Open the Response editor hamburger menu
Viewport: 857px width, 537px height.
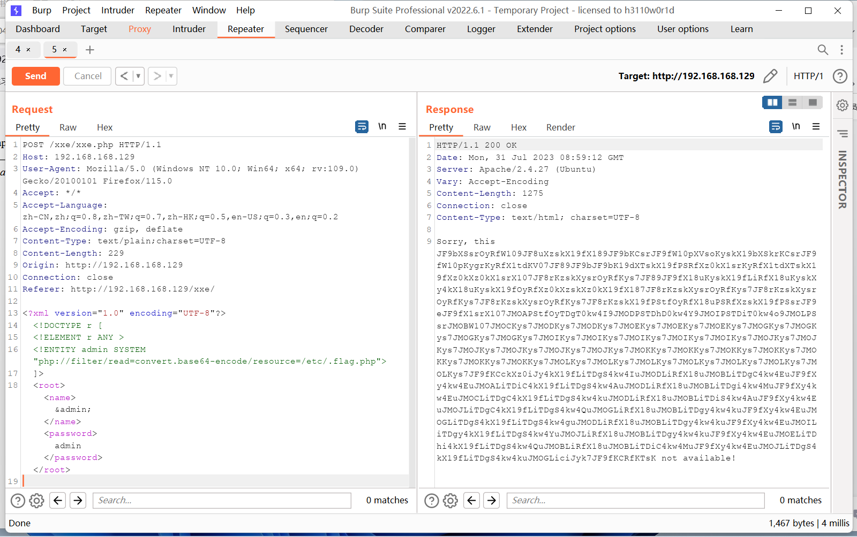(816, 126)
